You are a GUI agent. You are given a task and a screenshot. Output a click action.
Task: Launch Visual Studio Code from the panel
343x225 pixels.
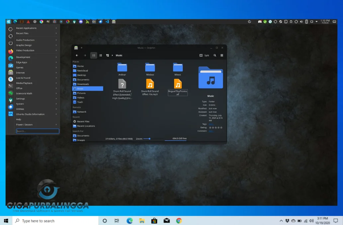point(107,22)
